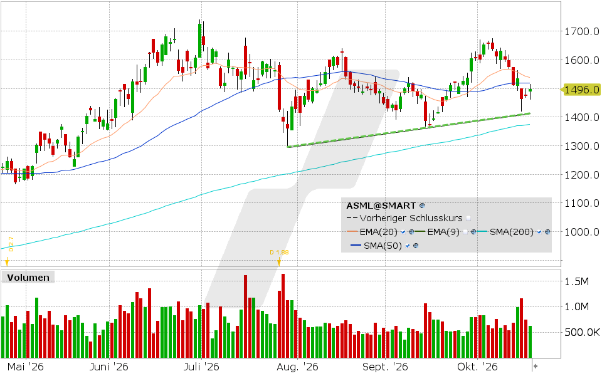This screenshot has width=602, height=376.
Task: Click the orange EMA(20) legend line swatch
Action: click(352, 231)
